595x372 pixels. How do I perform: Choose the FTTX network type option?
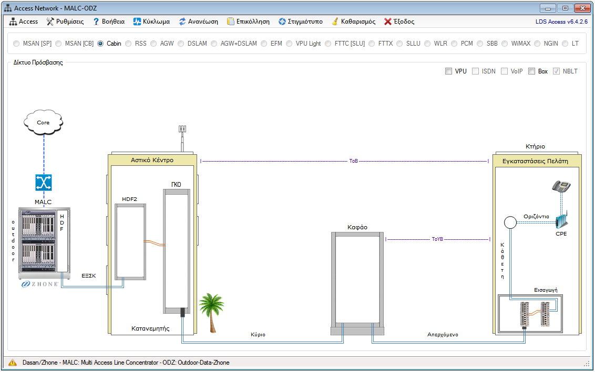(x=372, y=44)
